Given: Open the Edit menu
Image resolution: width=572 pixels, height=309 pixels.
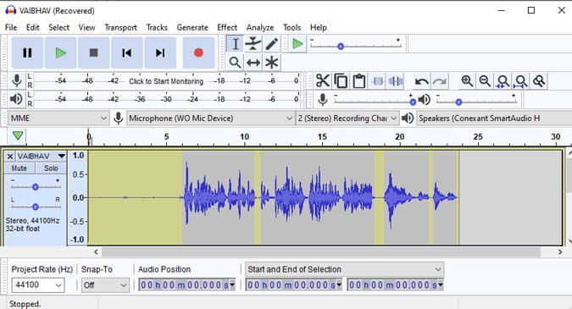Looking at the screenshot, I should (x=33, y=27).
